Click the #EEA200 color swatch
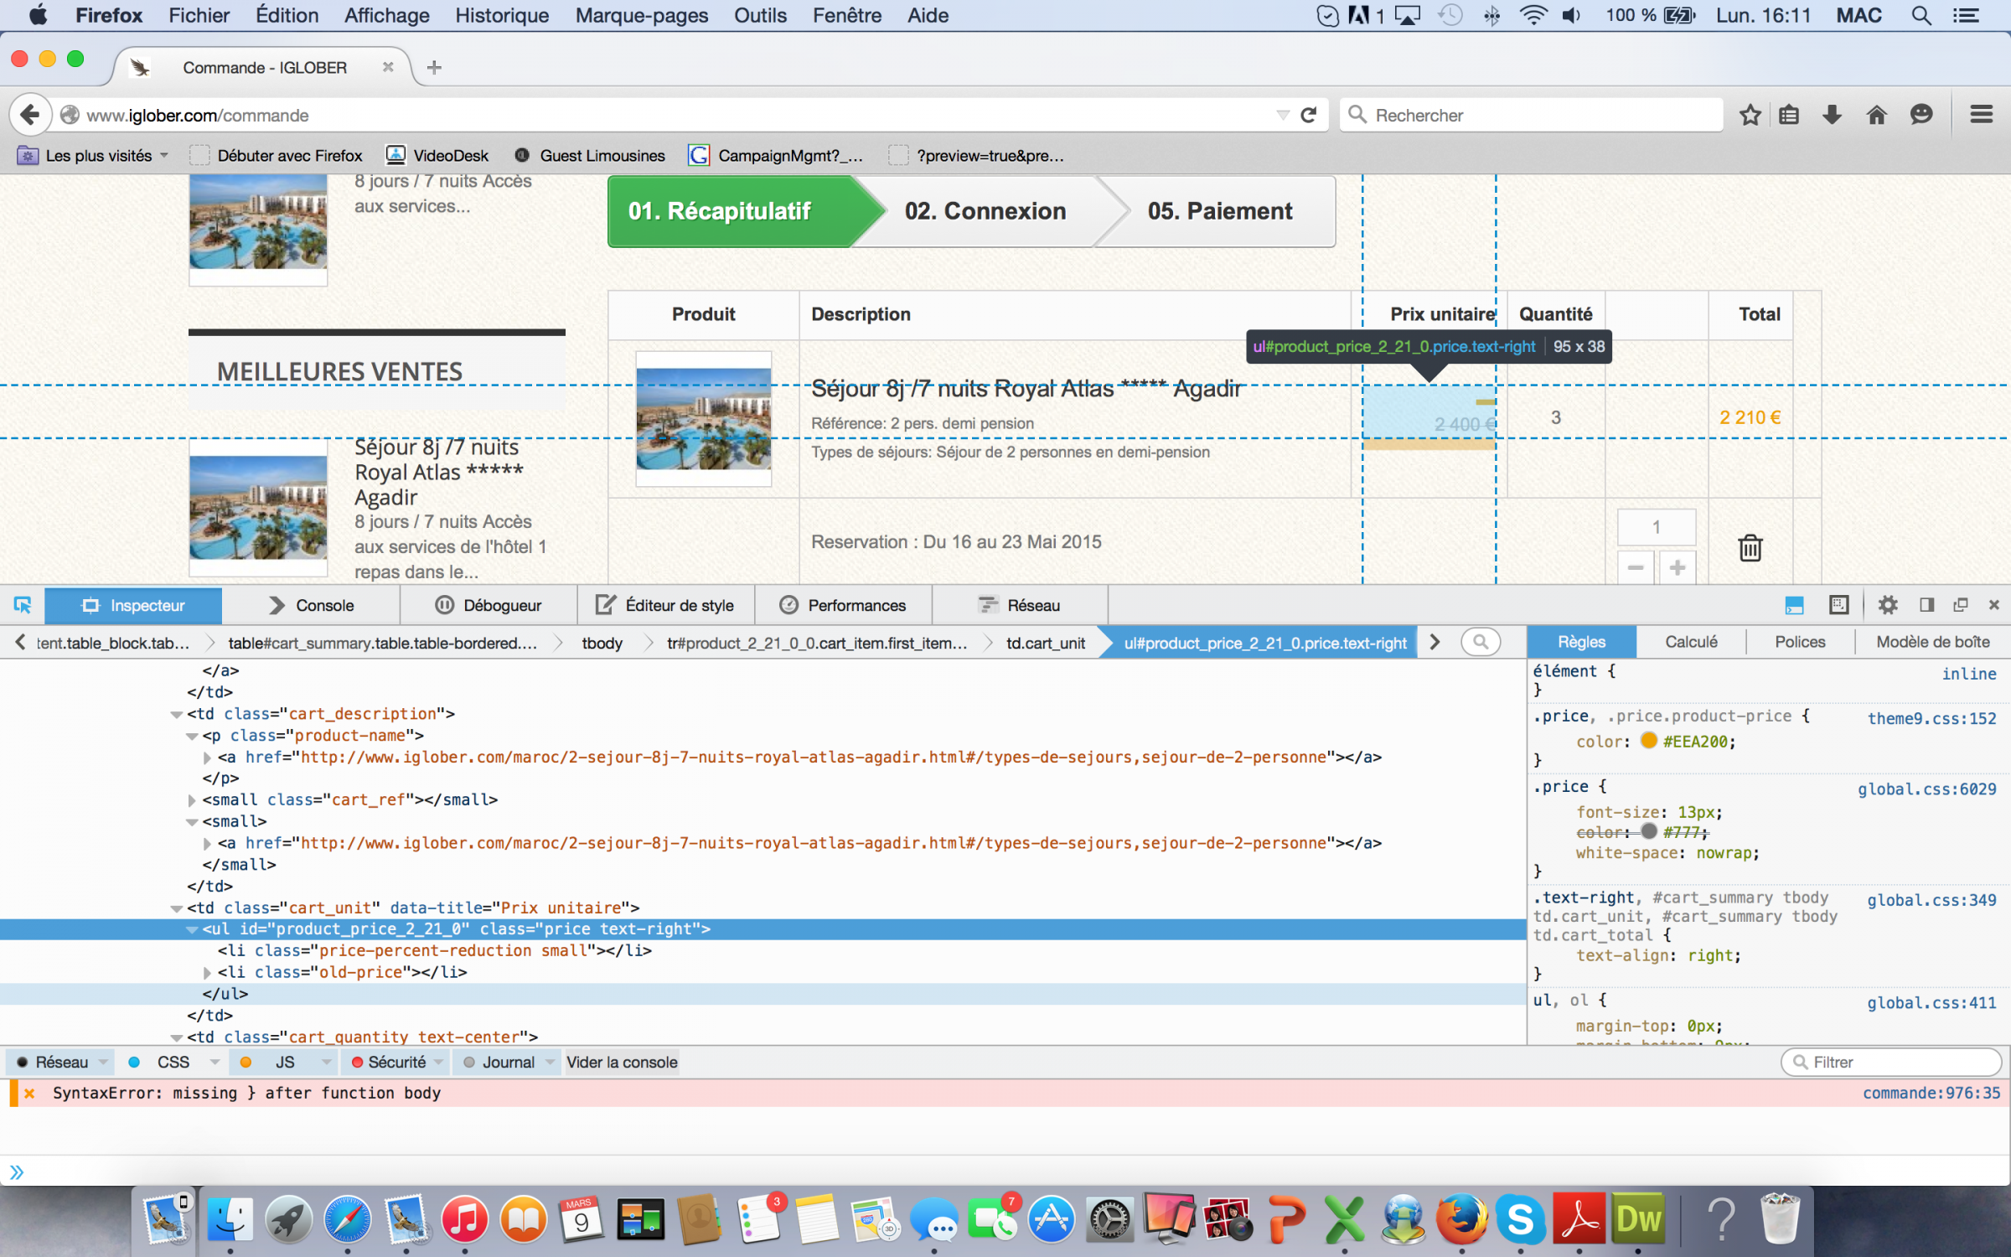 pyautogui.click(x=1648, y=741)
